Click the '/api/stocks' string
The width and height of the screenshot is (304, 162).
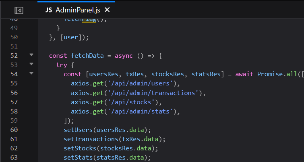tap(131, 102)
